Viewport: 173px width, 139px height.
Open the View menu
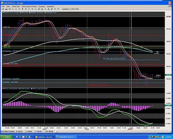(x=8, y=6)
